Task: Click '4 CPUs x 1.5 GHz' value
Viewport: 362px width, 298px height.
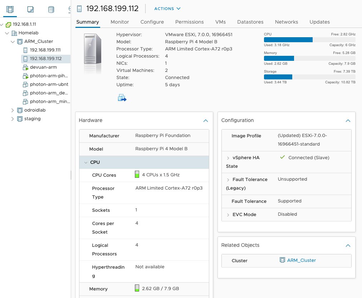Action: [161, 175]
